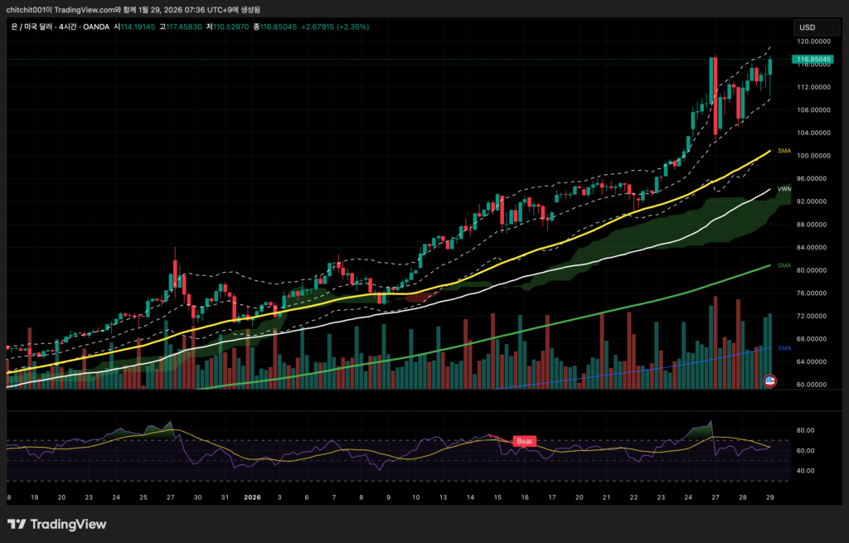Click the current price tag 116.85045

pyautogui.click(x=813, y=60)
